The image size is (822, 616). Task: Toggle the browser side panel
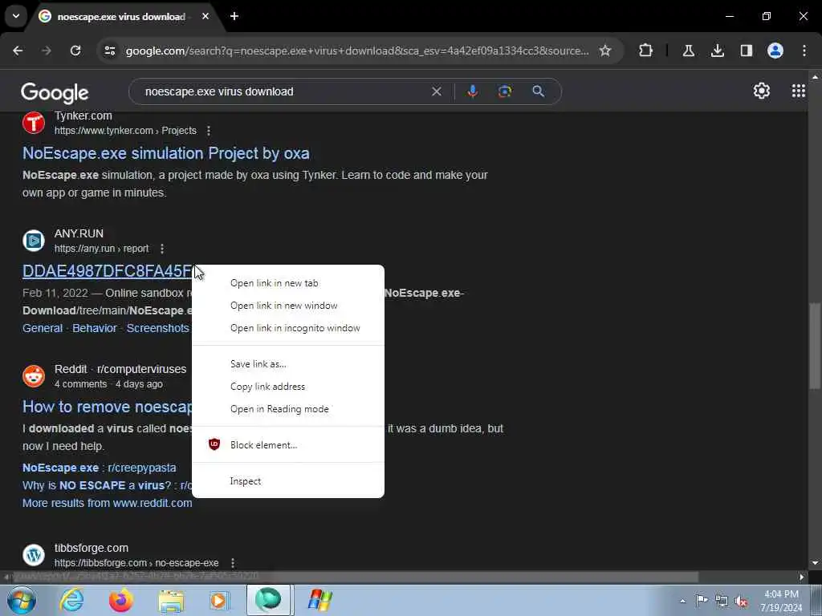click(746, 51)
